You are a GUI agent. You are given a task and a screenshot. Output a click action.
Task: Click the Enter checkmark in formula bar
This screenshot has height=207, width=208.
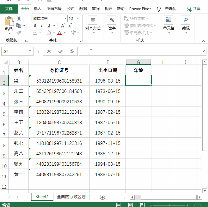tap(60, 51)
